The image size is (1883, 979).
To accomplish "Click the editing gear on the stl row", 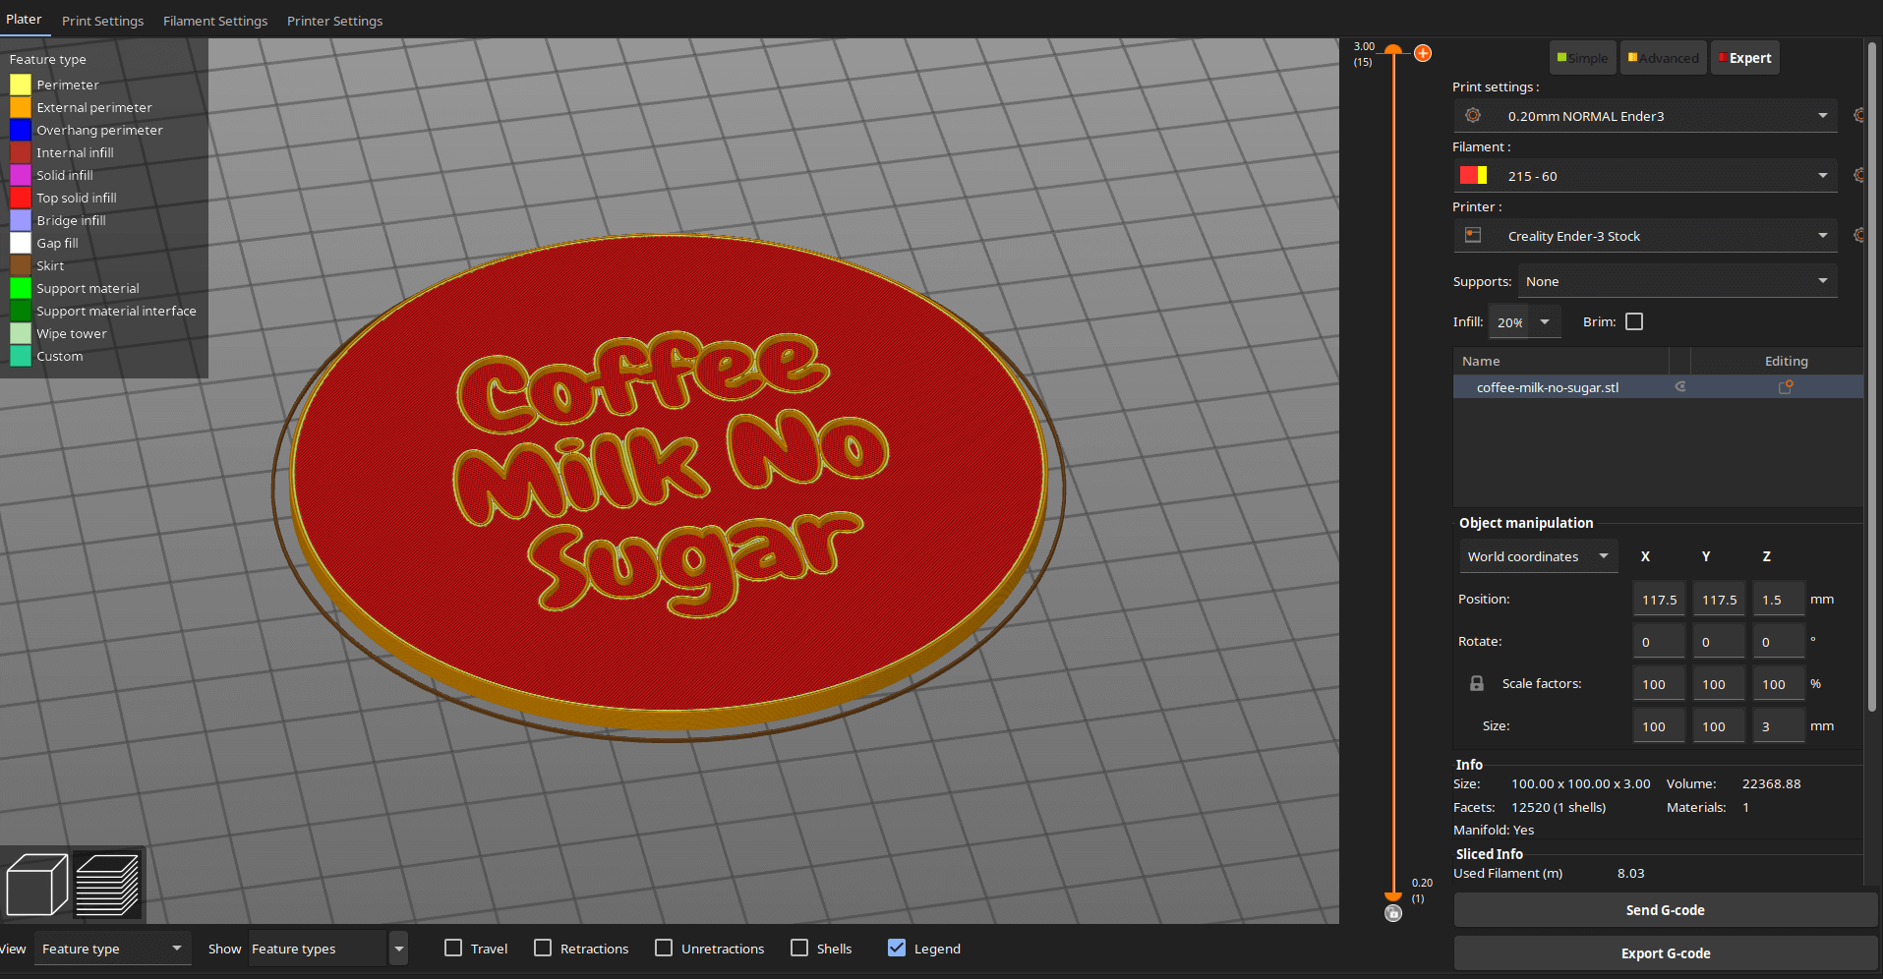I will [x=1786, y=386].
